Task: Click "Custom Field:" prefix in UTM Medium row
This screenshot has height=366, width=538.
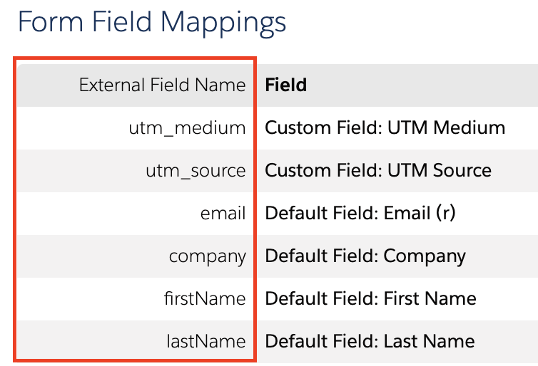Action: pyautogui.click(x=310, y=128)
